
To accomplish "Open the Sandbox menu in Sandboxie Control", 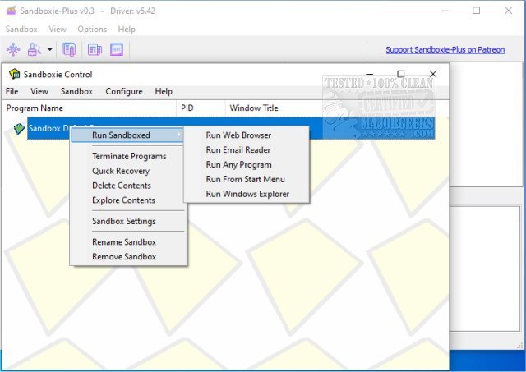I will pos(76,91).
